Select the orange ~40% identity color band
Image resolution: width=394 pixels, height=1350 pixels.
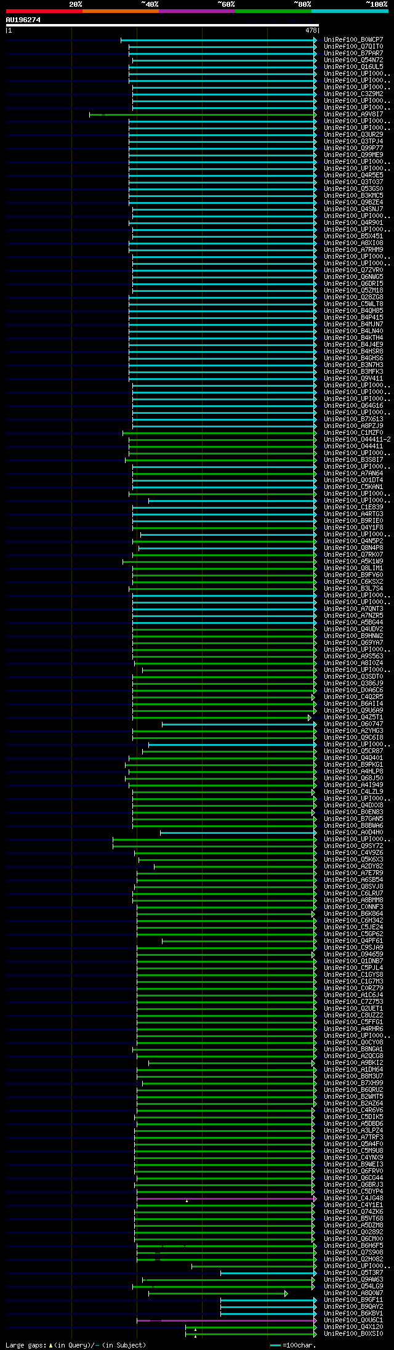pyautogui.click(x=121, y=11)
